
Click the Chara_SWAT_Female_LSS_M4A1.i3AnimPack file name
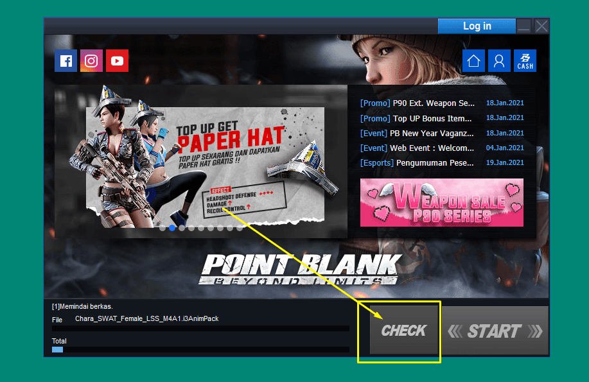coord(147,318)
